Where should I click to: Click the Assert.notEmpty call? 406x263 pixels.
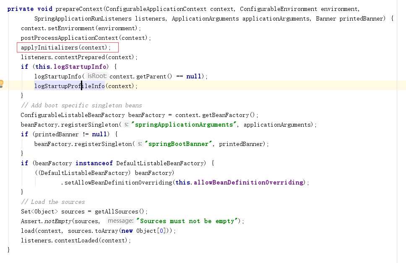click(x=46, y=221)
